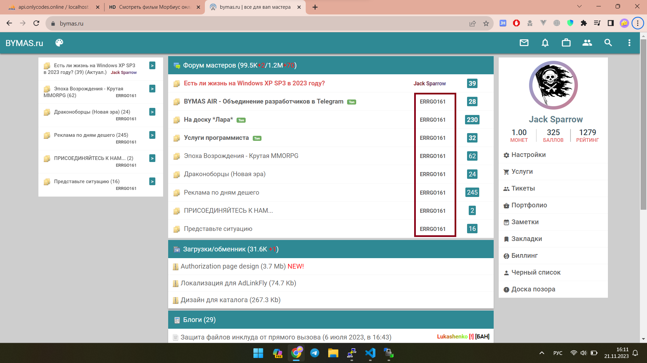Open the three-dot site menu
647x363 pixels.
pyautogui.click(x=629, y=43)
